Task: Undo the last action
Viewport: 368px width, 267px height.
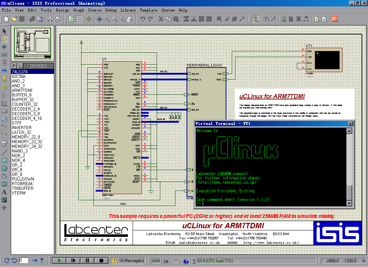Action: [143, 19]
